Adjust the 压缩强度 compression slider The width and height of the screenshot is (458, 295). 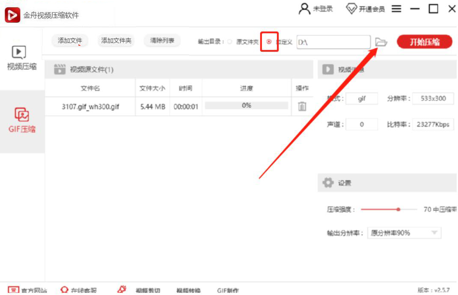(398, 209)
